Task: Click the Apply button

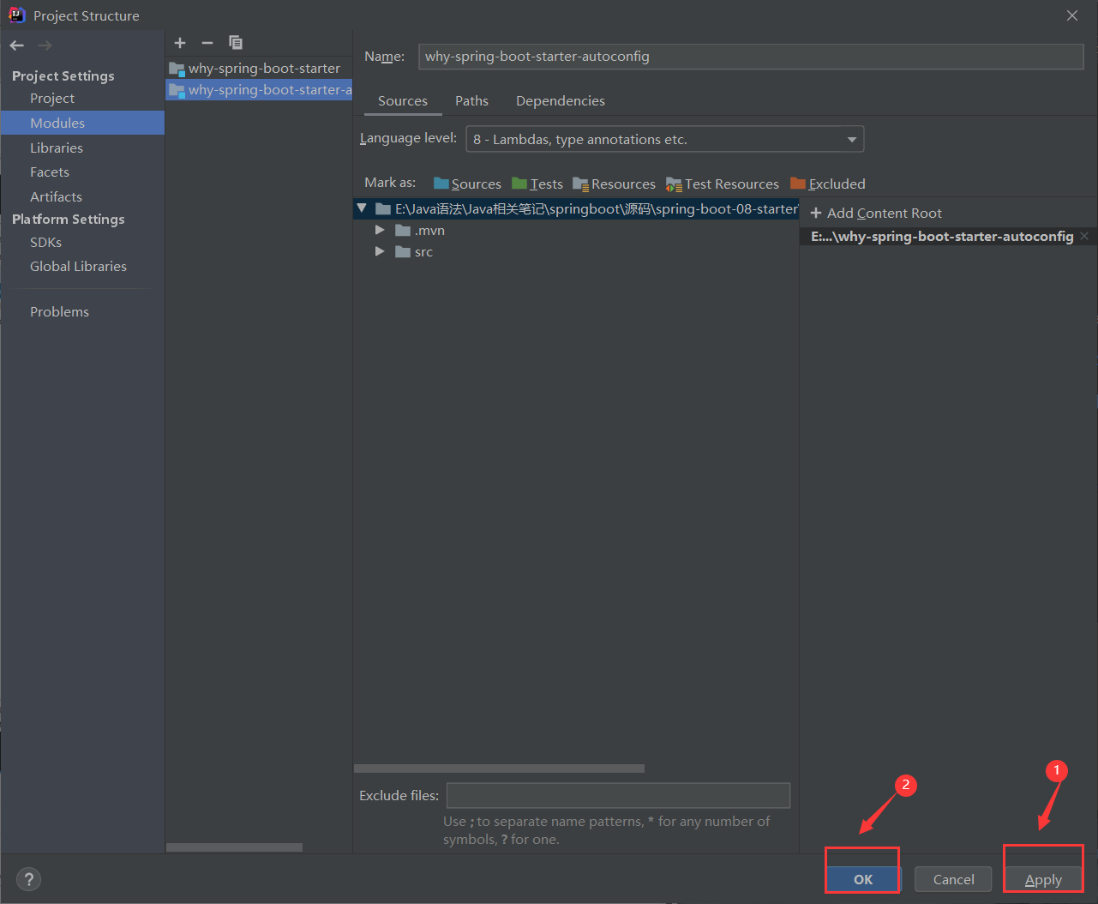Action: (1043, 879)
